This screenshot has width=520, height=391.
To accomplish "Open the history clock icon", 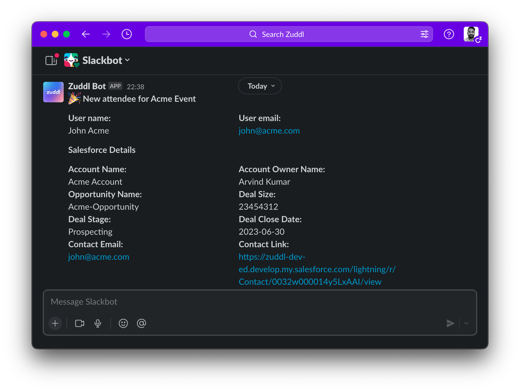I will click(127, 34).
